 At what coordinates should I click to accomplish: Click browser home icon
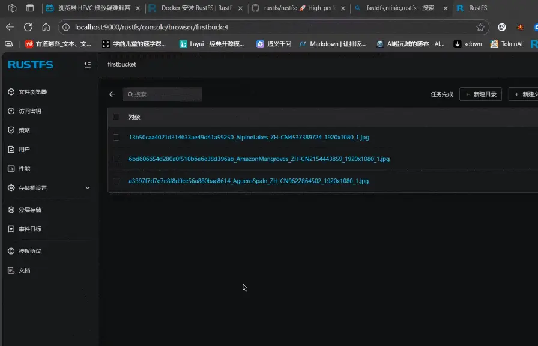46,27
